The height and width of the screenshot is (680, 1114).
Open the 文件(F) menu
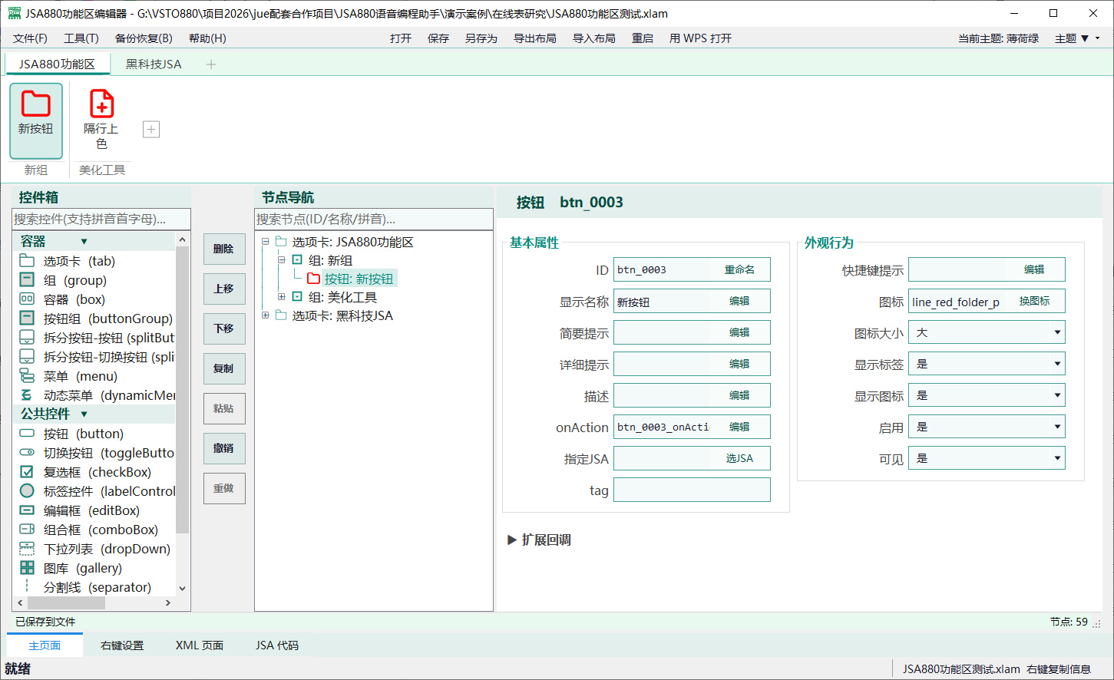tap(30, 38)
